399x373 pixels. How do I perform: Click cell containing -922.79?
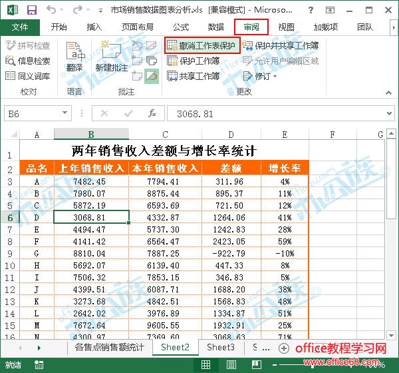231,253
